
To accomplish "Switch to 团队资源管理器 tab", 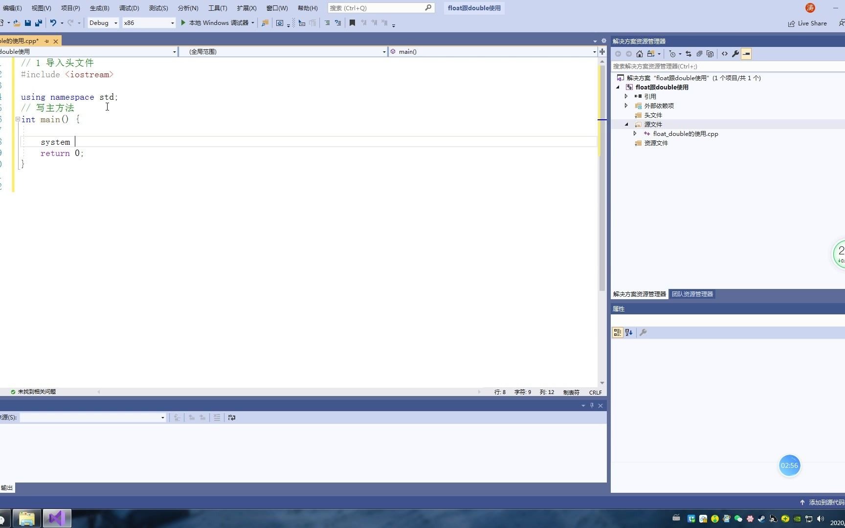I will pos(692,294).
